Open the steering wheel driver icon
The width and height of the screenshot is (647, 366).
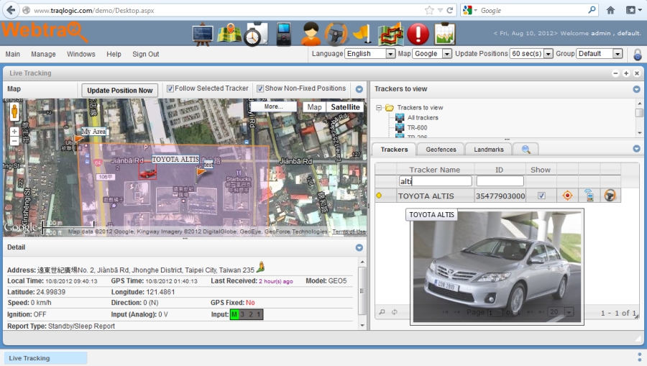point(336,35)
